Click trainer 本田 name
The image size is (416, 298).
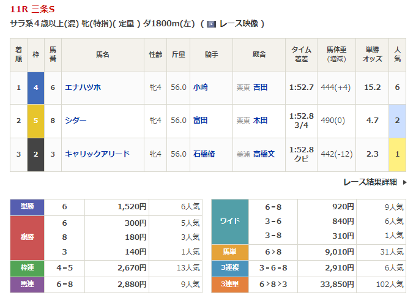pos(261,121)
